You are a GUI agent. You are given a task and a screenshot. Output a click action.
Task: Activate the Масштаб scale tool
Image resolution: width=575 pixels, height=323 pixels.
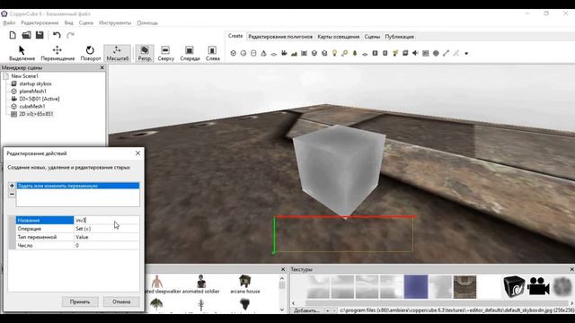[x=118, y=53]
